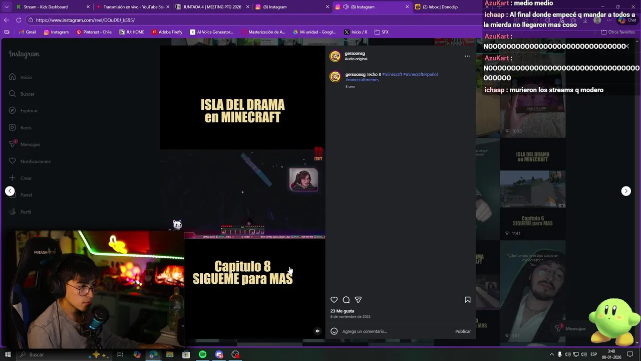641x361 pixels.
Task: Focus the Agrega un comentario field
Action: tap(396, 331)
